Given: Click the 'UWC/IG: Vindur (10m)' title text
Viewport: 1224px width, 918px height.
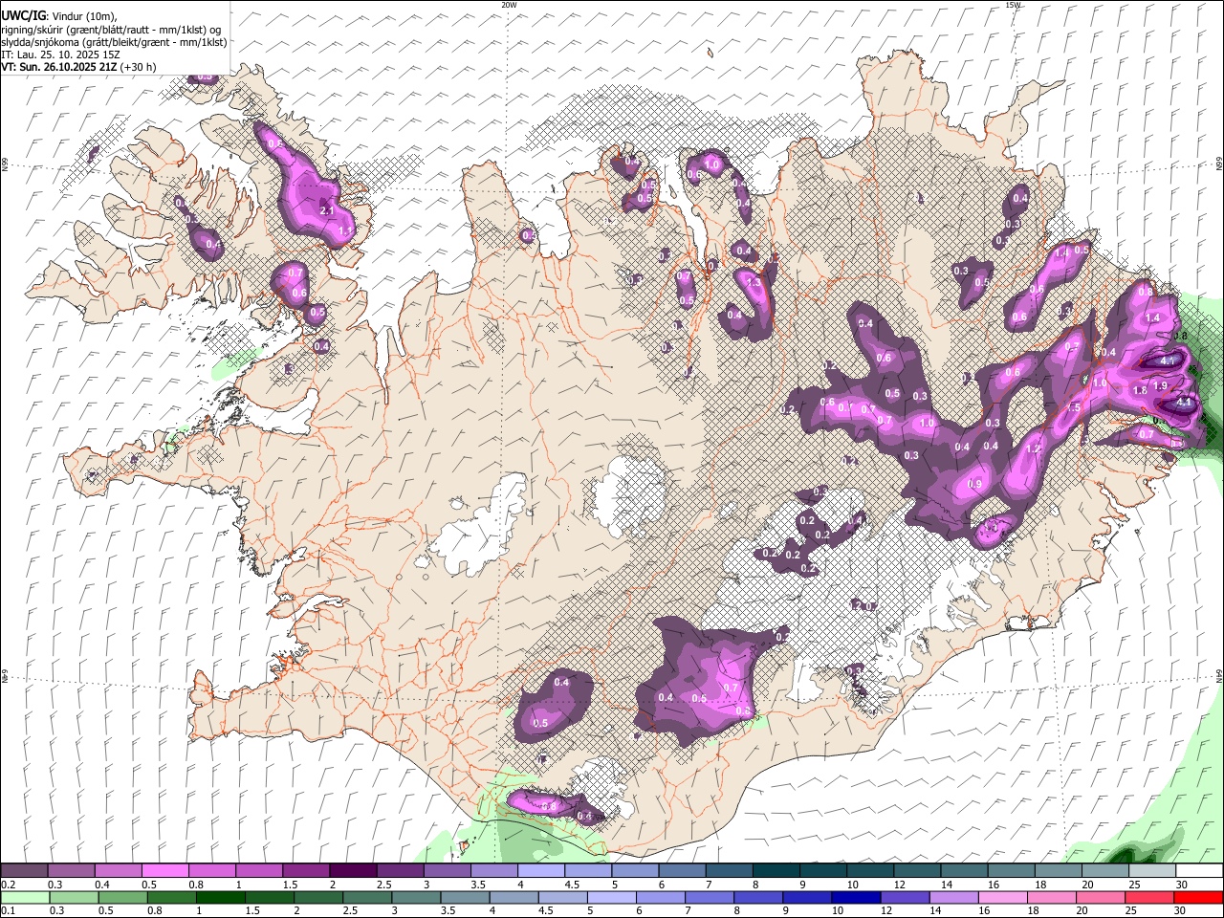Looking at the screenshot, I should (58, 14).
